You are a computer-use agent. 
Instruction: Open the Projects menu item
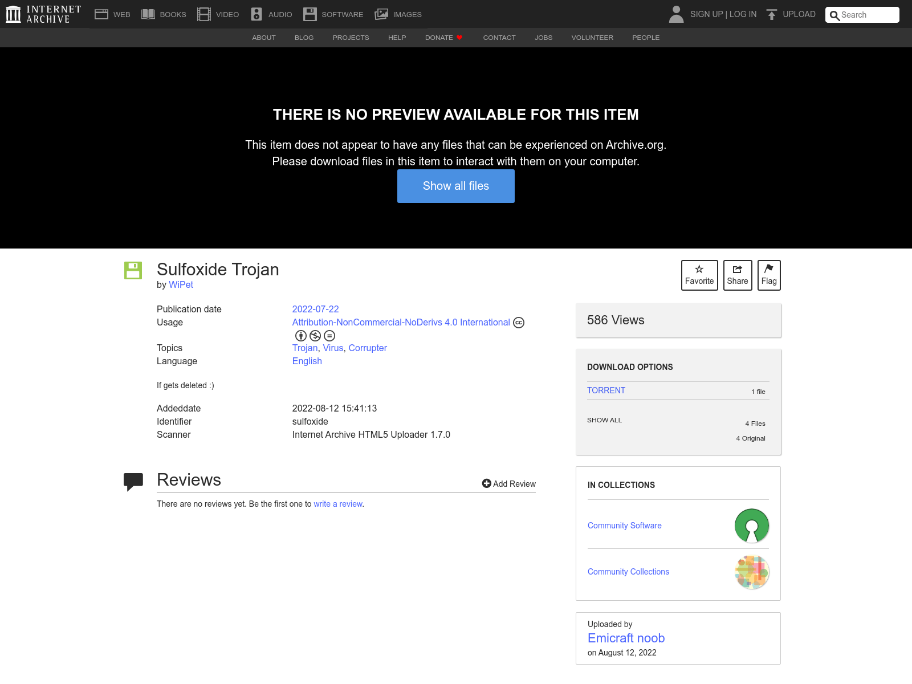(351, 38)
